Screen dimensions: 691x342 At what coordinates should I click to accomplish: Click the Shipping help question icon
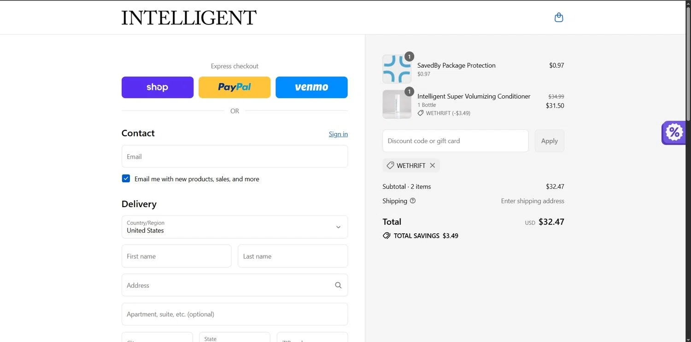413,201
